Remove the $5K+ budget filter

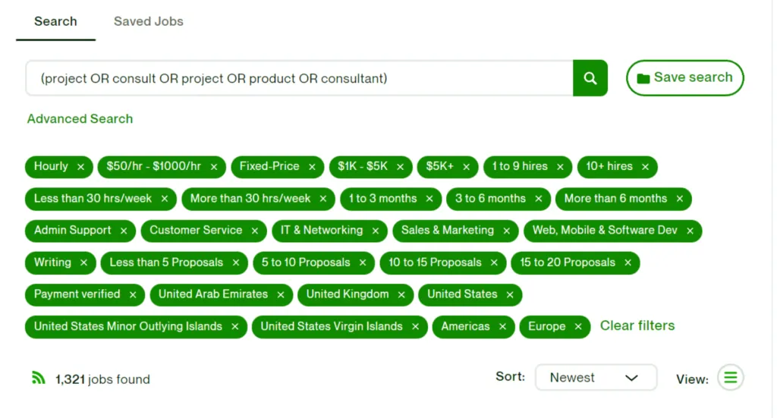pos(467,167)
